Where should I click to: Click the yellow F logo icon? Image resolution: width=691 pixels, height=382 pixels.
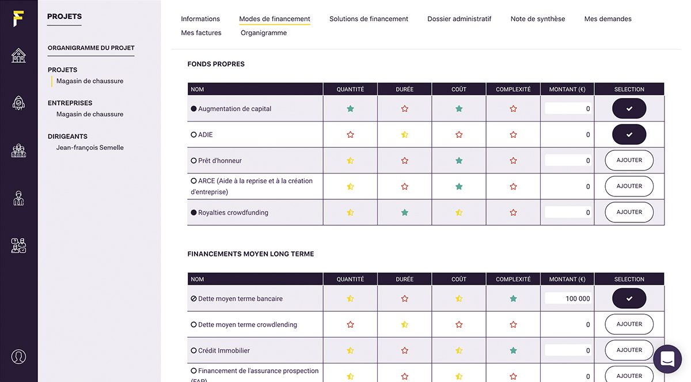(x=19, y=18)
